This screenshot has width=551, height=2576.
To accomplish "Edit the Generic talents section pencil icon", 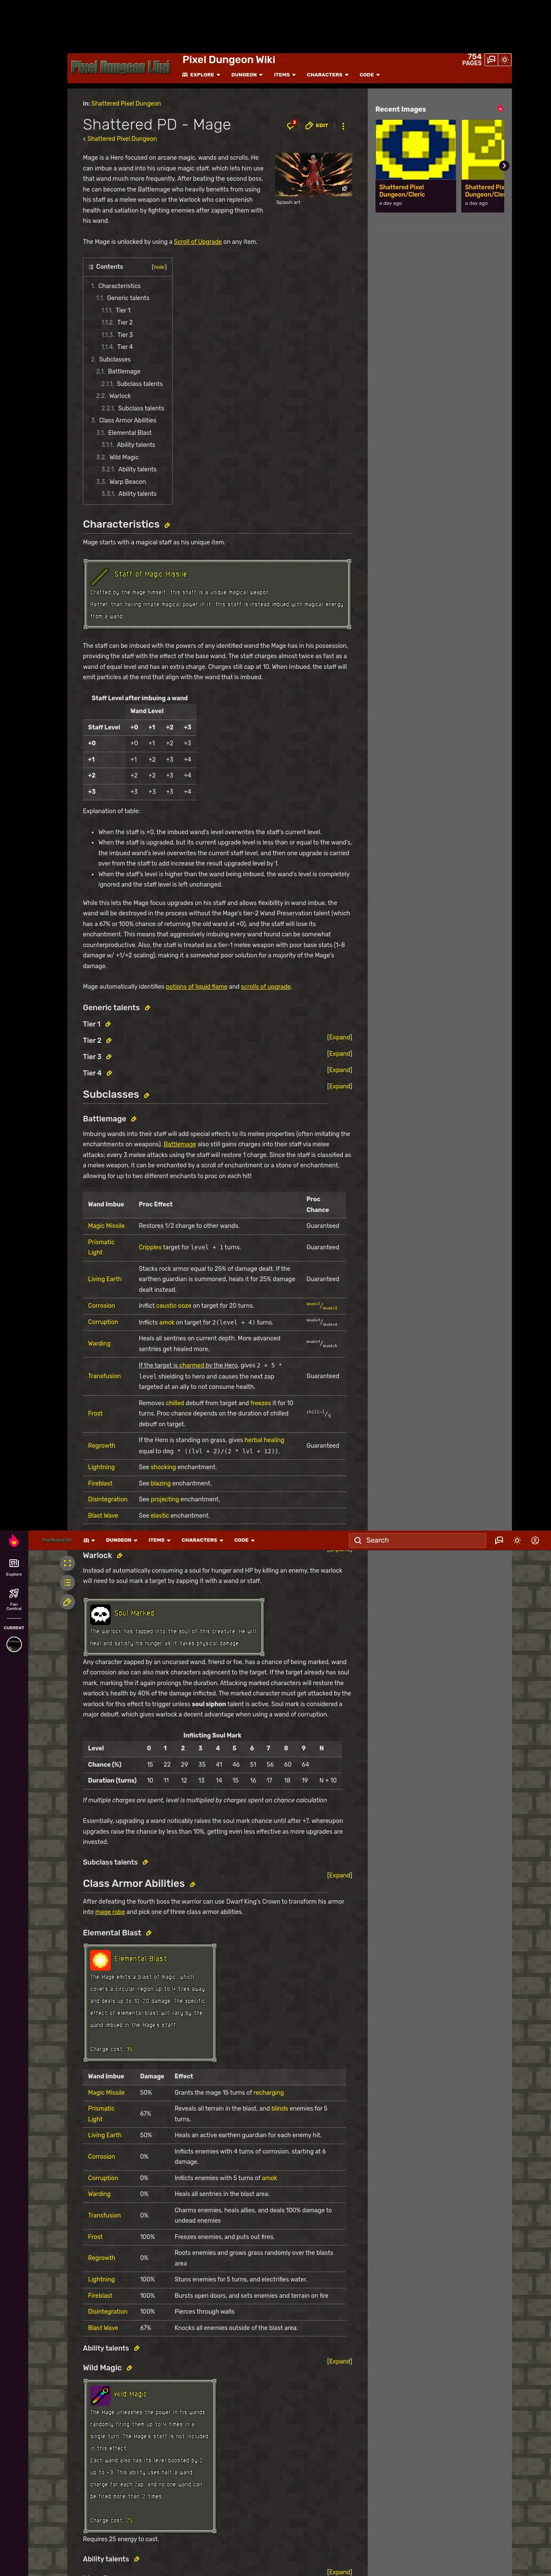I will click(x=147, y=1008).
